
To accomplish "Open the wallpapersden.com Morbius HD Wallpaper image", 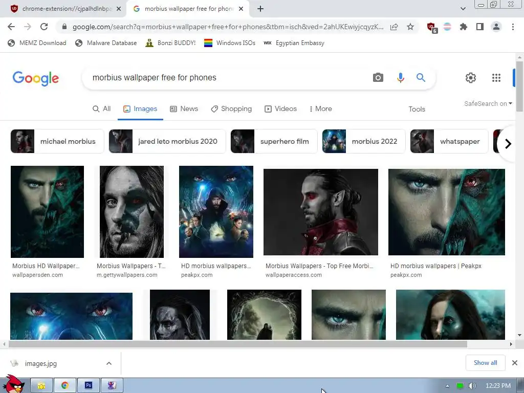I will [47, 212].
